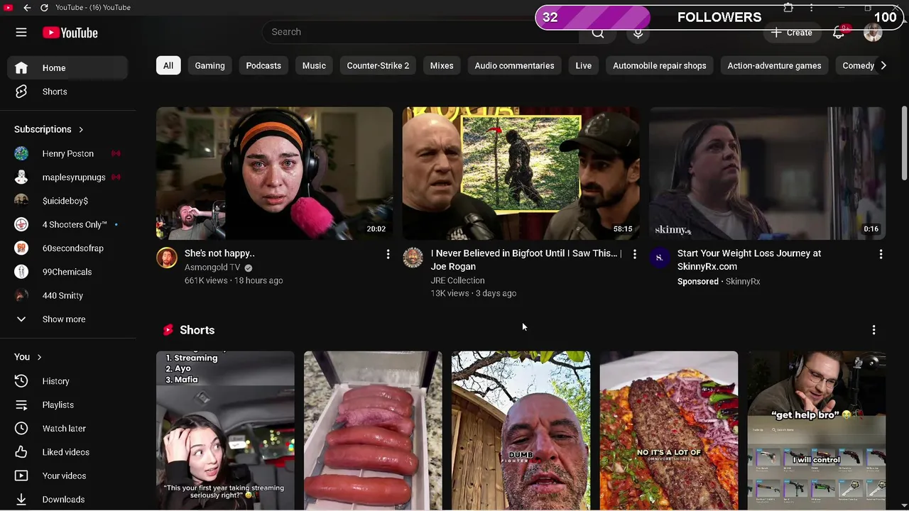The width and height of the screenshot is (909, 511).
Task: Open the notifications bell
Action: coord(839,33)
